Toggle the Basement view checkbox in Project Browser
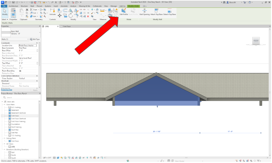This screenshot has width=272, height=163. pyautogui.click(x=10, y=110)
